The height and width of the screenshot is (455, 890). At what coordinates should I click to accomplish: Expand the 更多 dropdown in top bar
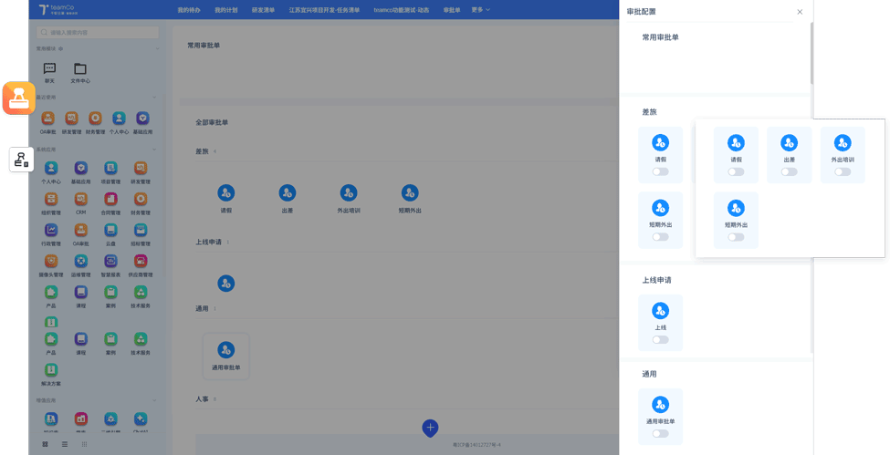point(480,10)
